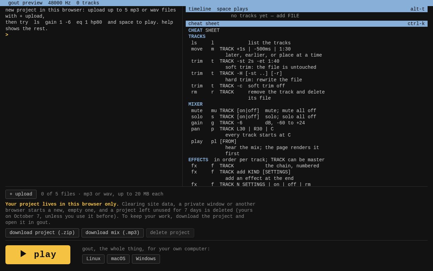Click the '0 of 5 files' upload status text
This screenshot has height=271, width=433.
(102, 194)
